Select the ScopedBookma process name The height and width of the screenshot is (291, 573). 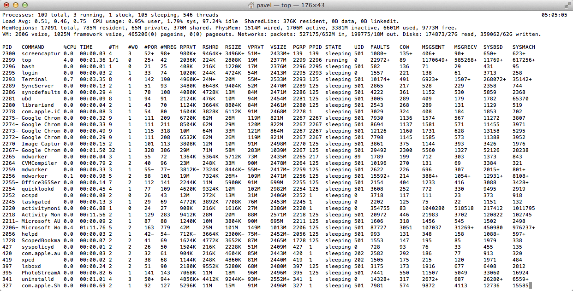click(x=41, y=240)
